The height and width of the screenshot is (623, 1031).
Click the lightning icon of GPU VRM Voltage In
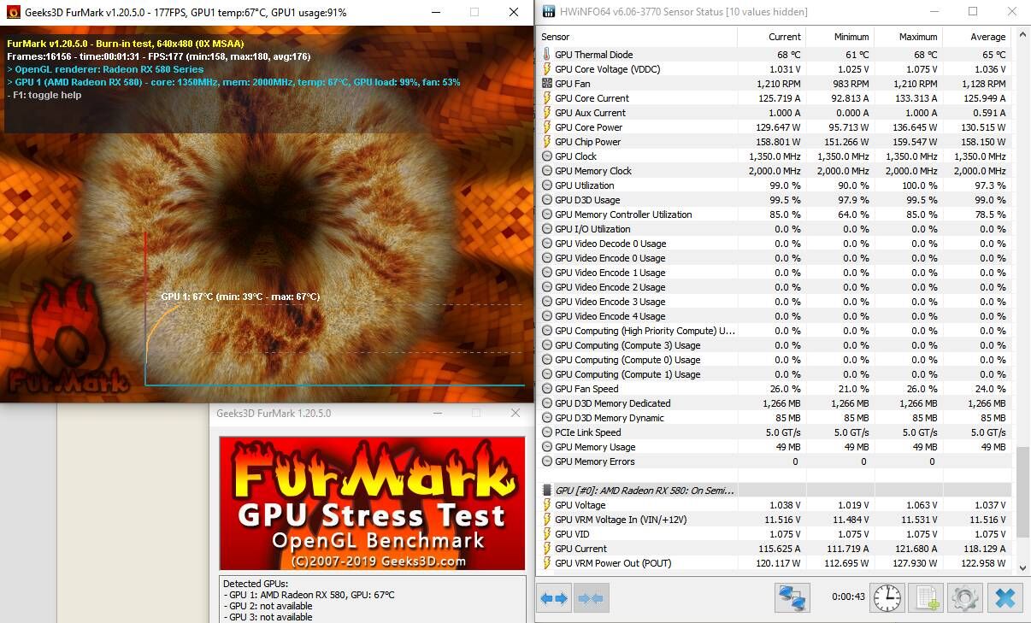[x=547, y=520]
